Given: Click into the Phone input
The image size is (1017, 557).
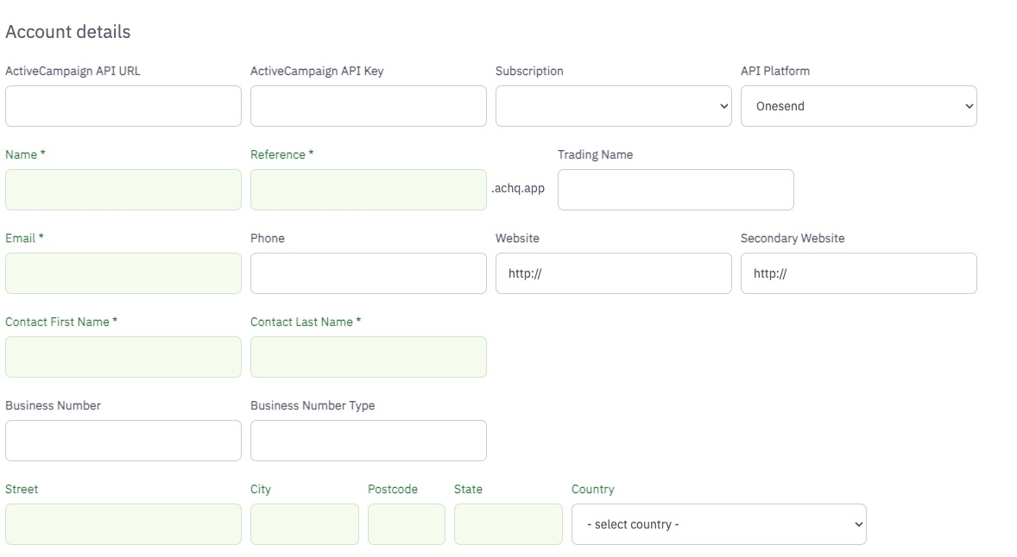Looking at the screenshot, I should tap(369, 273).
